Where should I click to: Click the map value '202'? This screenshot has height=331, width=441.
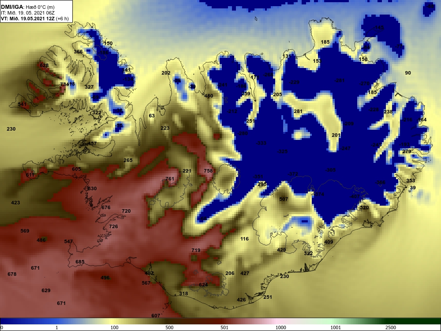(166, 73)
